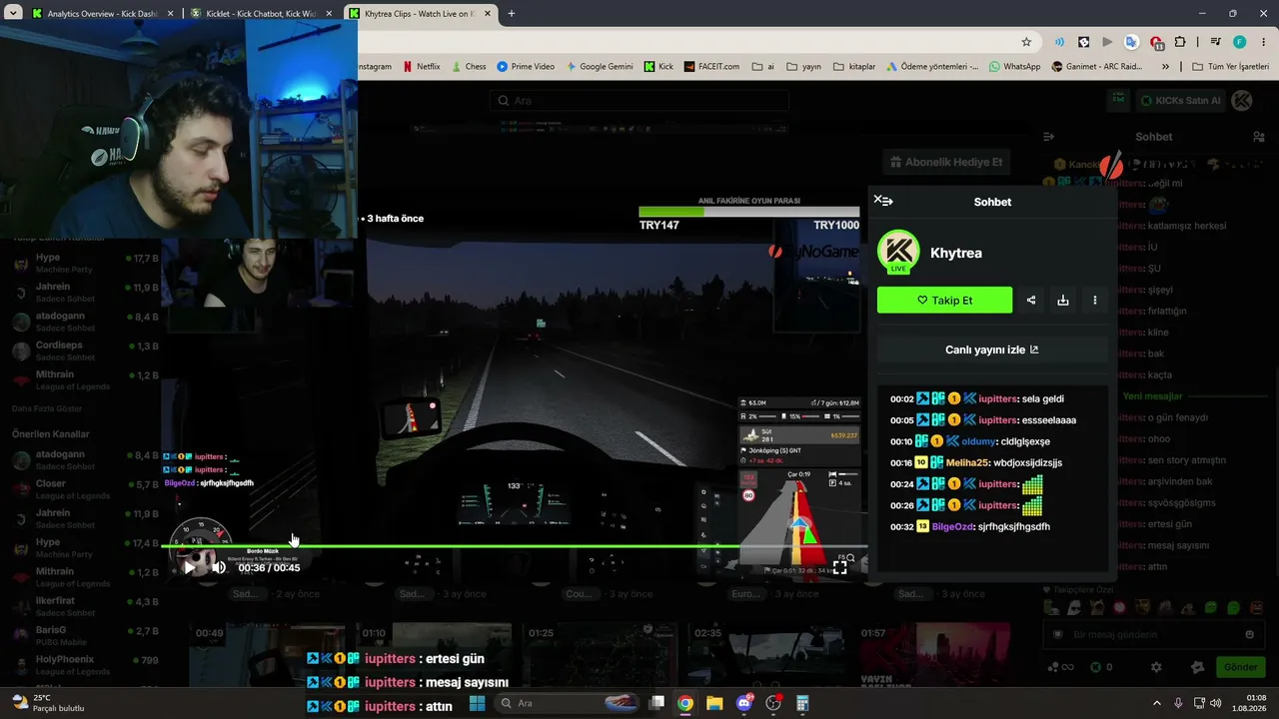Open chat settings gear
This screenshot has height=719, width=1279.
pos(1156,667)
